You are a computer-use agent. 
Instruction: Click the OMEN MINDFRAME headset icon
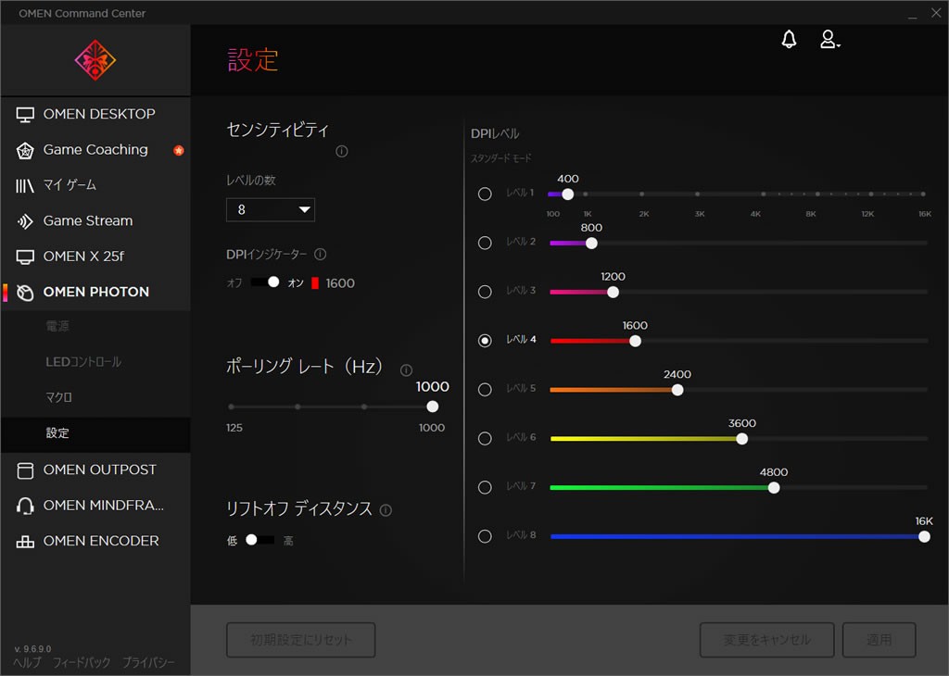click(x=25, y=507)
